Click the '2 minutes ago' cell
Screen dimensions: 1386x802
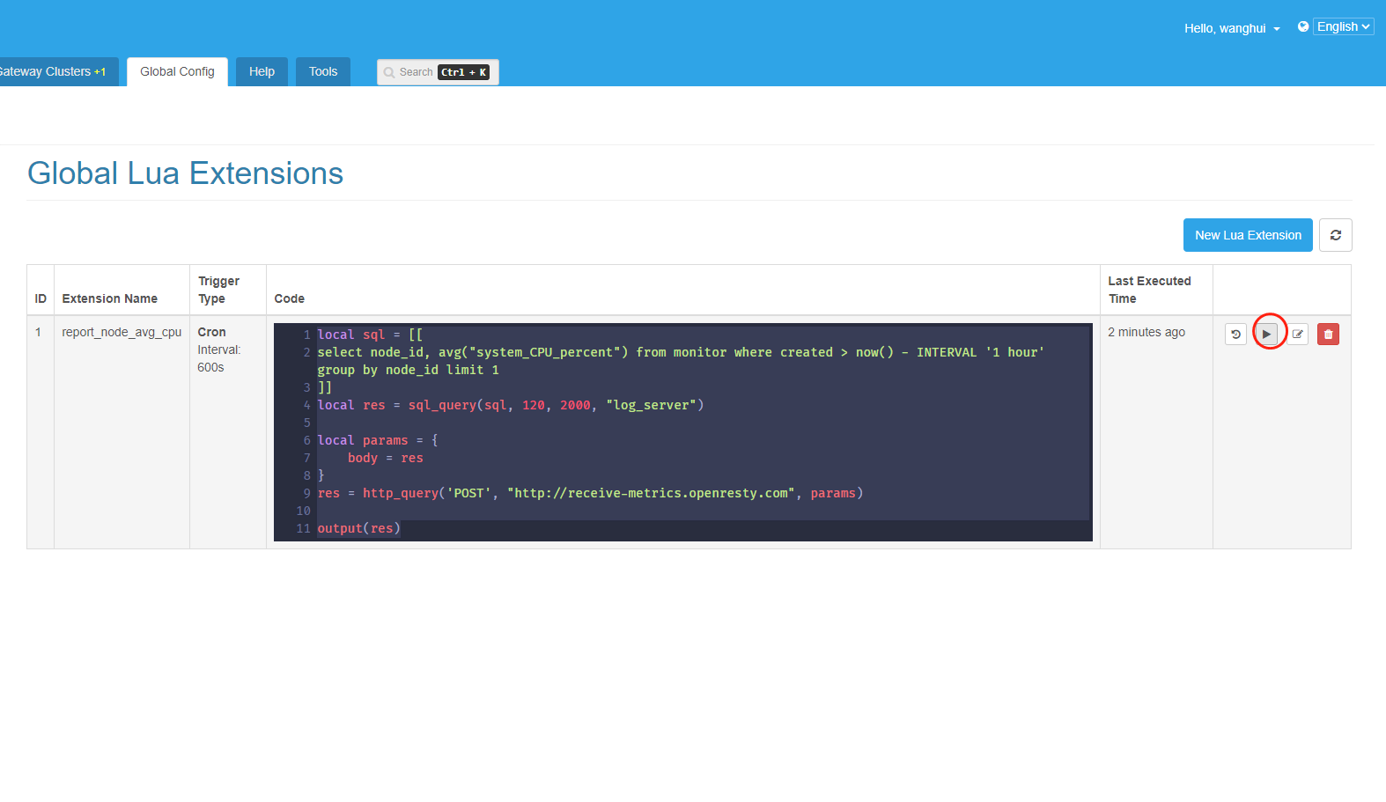[x=1146, y=332]
